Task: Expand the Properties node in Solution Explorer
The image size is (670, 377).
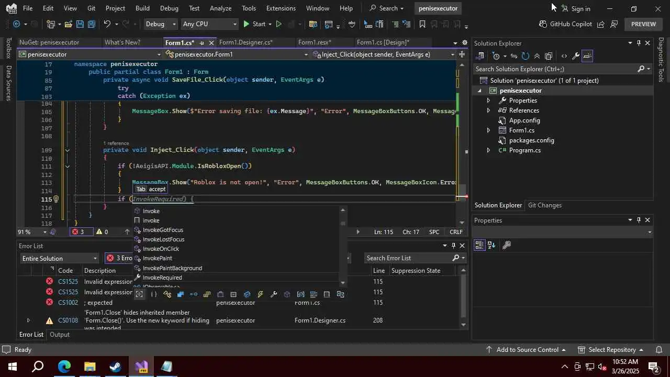Action: (x=488, y=101)
